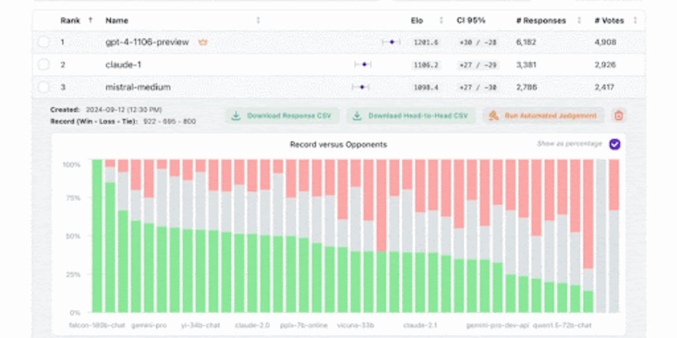Open the # Responses column options menu

coord(578,20)
